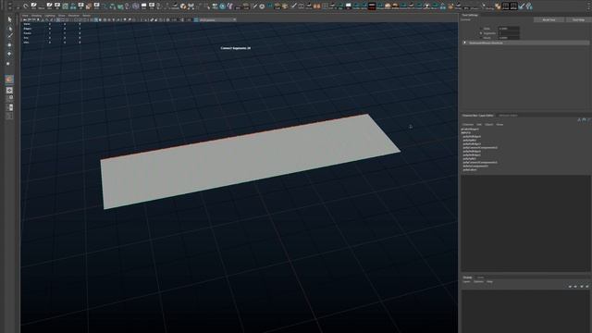The width and height of the screenshot is (592, 333).
Task: Open the Edit menu in Channel Box
Action: [x=479, y=125]
